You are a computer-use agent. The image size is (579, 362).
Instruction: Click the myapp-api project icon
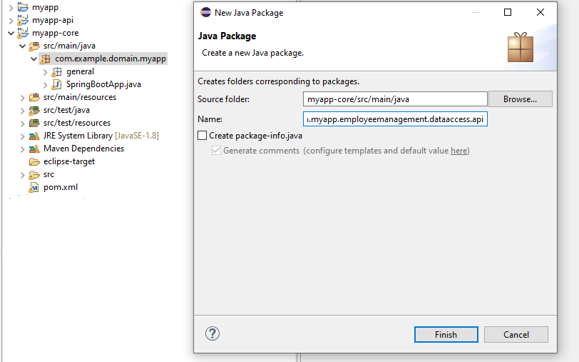coord(23,20)
